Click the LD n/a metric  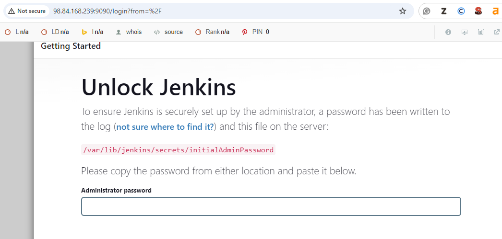tap(55, 32)
